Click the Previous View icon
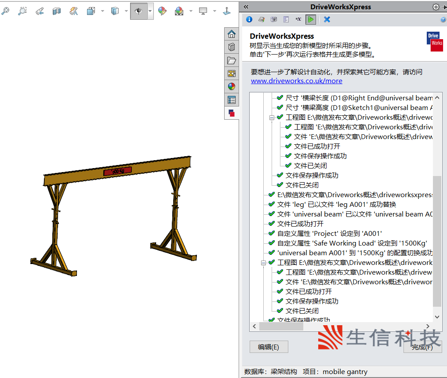447x378 pixels. pos(40,11)
